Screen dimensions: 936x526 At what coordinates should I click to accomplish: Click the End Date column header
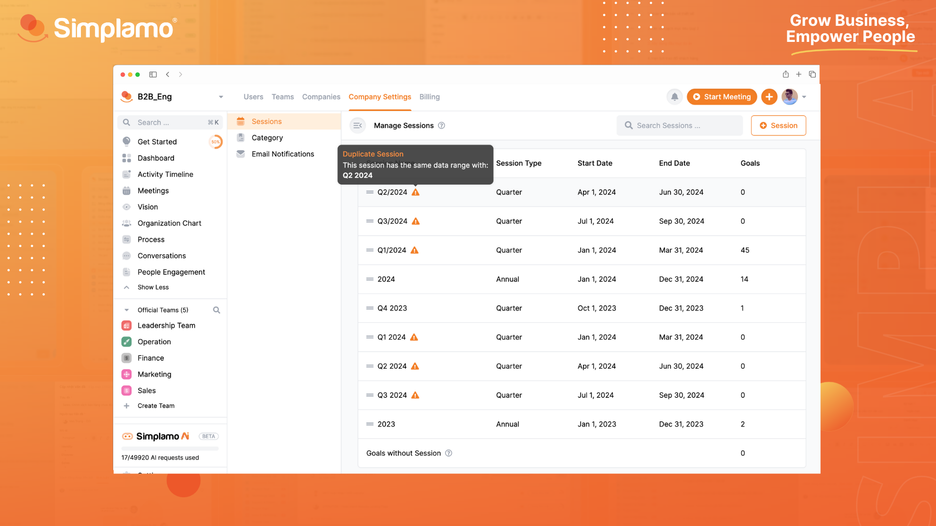click(x=674, y=163)
